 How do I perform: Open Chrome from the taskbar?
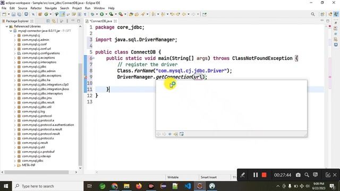click(115, 186)
